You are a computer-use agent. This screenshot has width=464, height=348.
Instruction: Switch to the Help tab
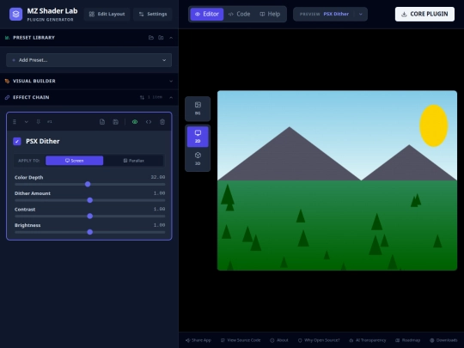point(270,14)
